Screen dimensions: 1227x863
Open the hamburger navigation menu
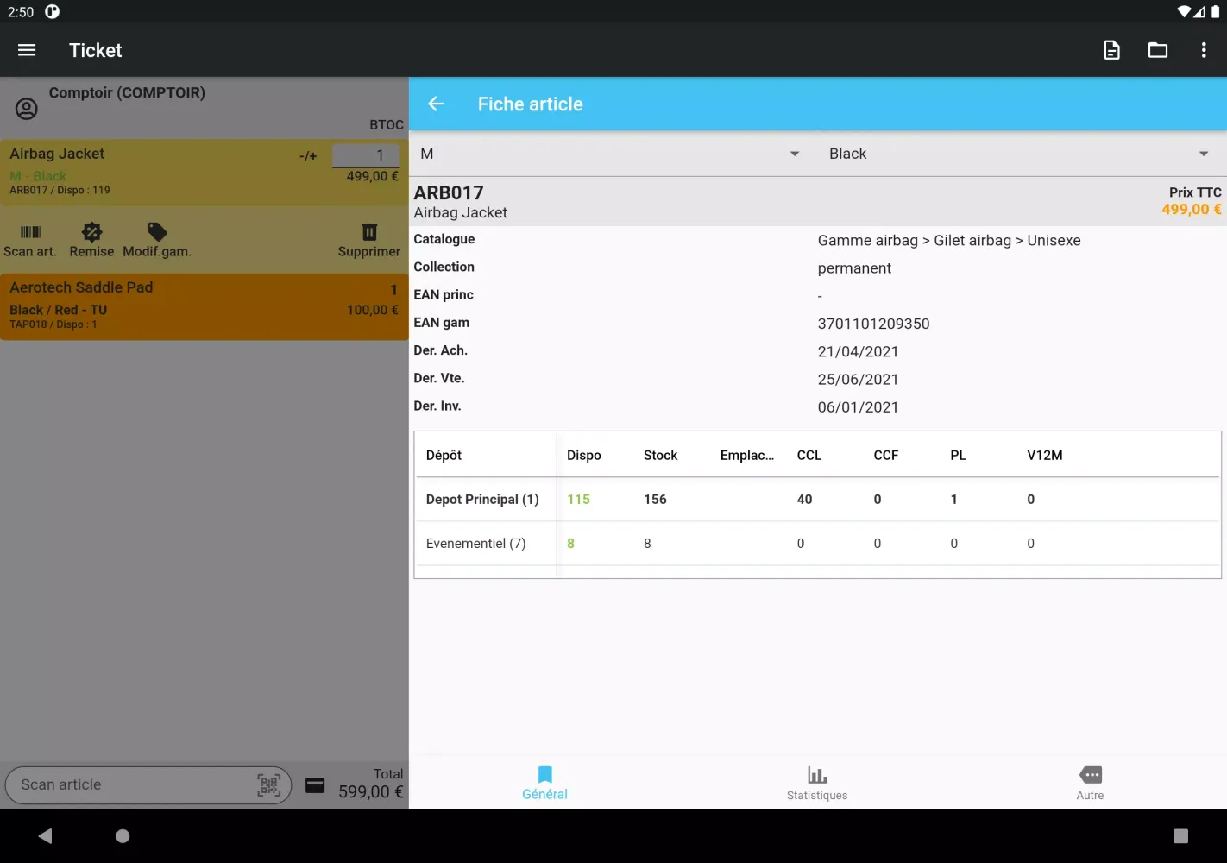27,50
